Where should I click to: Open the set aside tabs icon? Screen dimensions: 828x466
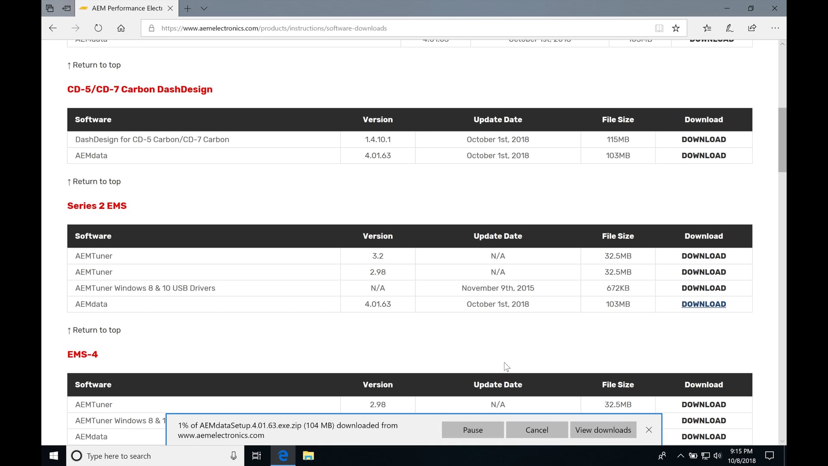[50, 8]
